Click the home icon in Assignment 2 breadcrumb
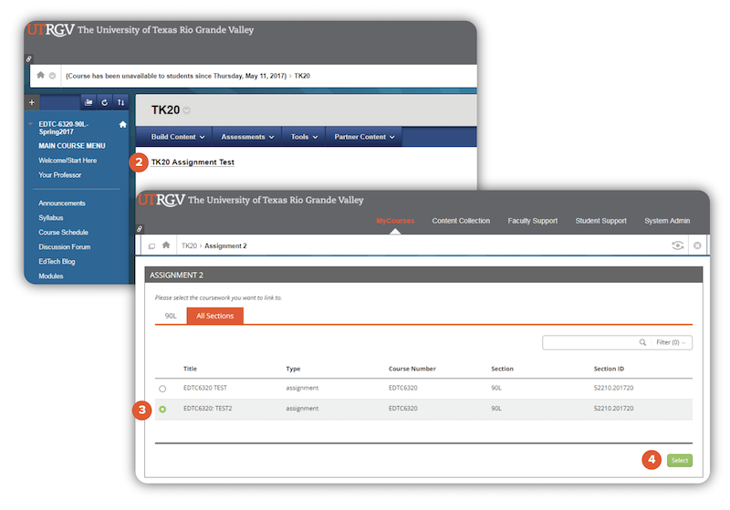 [166, 245]
